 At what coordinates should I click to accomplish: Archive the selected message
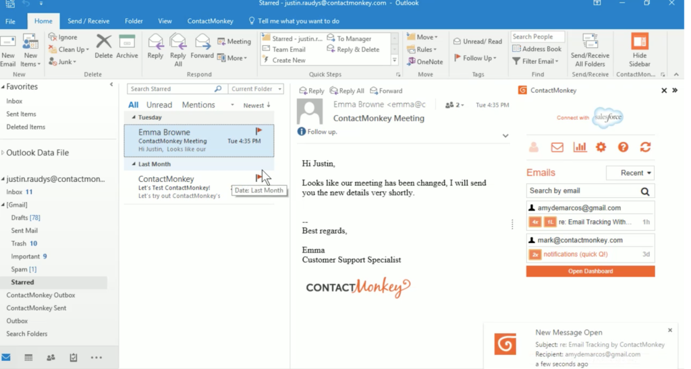coord(127,46)
